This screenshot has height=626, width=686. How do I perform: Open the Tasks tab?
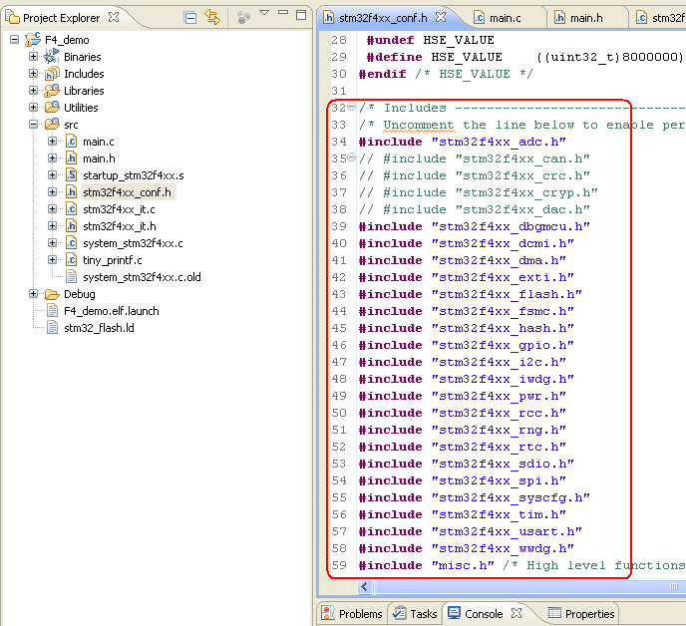[x=415, y=614]
